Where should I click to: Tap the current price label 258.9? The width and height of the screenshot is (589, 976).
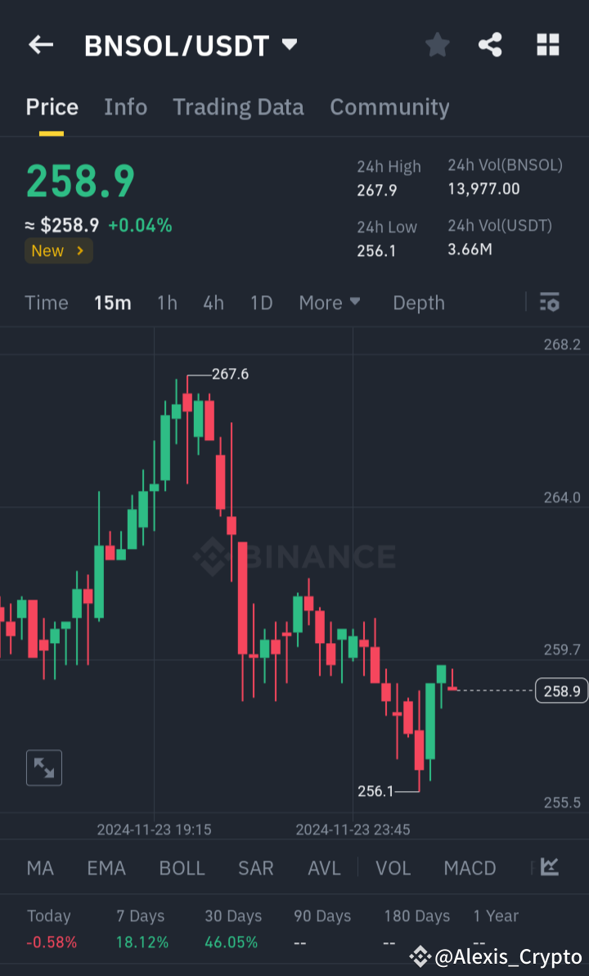pos(561,690)
